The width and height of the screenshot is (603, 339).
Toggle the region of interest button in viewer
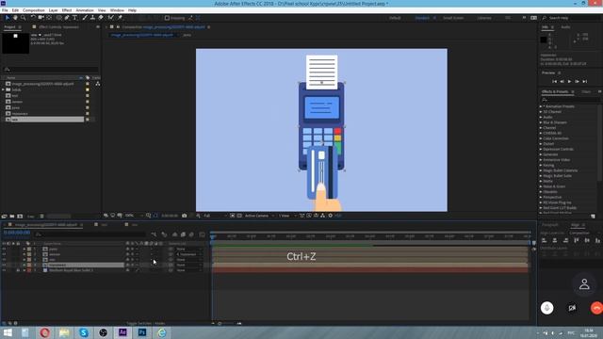coord(233,216)
